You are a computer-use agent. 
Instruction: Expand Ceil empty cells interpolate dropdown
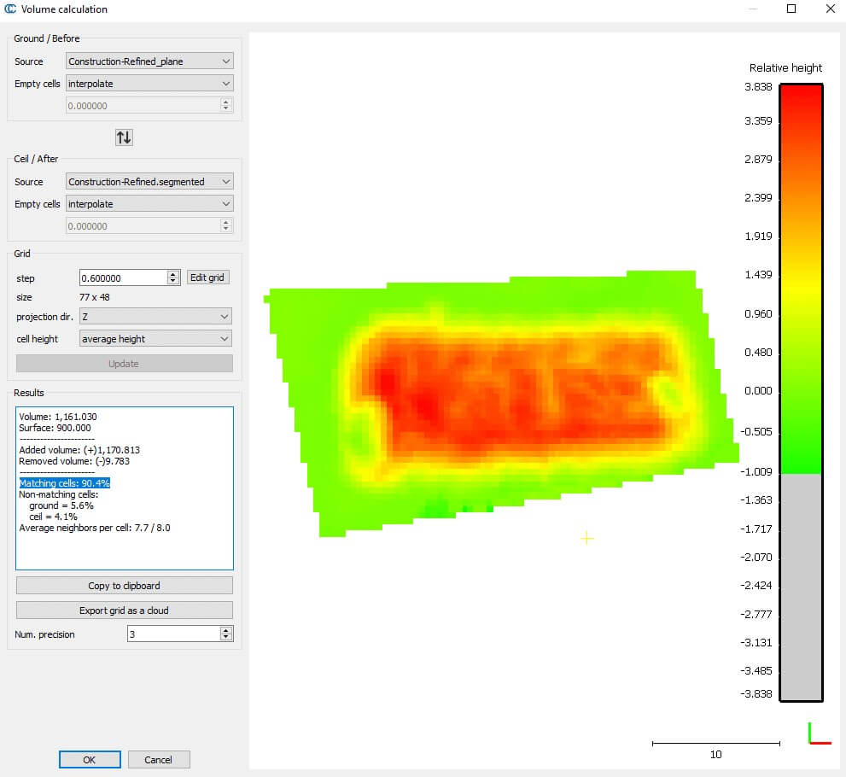click(x=149, y=204)
